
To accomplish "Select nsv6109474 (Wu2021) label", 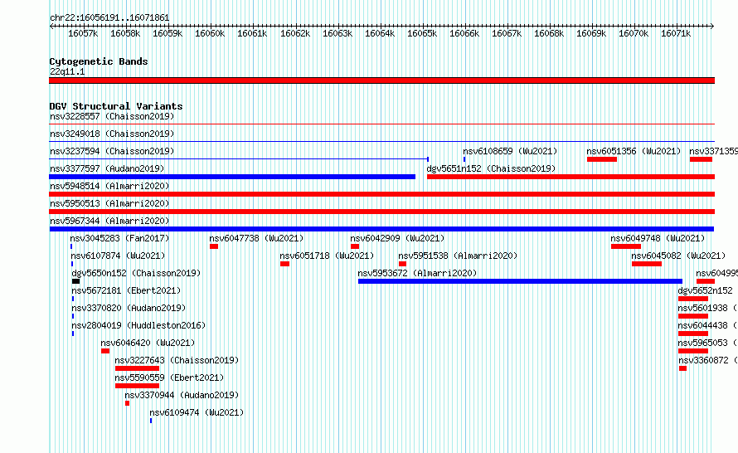I will (x=197, y=412).
